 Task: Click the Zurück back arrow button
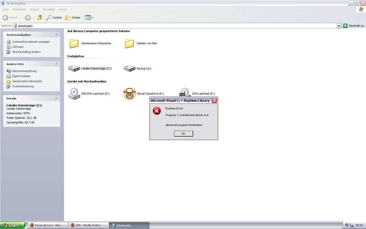tap(10, 18)
